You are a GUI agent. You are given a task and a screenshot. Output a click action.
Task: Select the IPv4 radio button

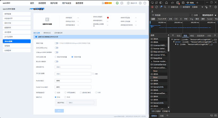click(65, 97)
